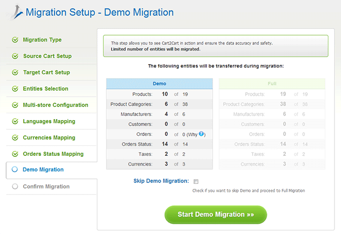The width and height of the screenshot is (341, 234).
Task: Click the faded Full column header
Action: tap(272, 84)
